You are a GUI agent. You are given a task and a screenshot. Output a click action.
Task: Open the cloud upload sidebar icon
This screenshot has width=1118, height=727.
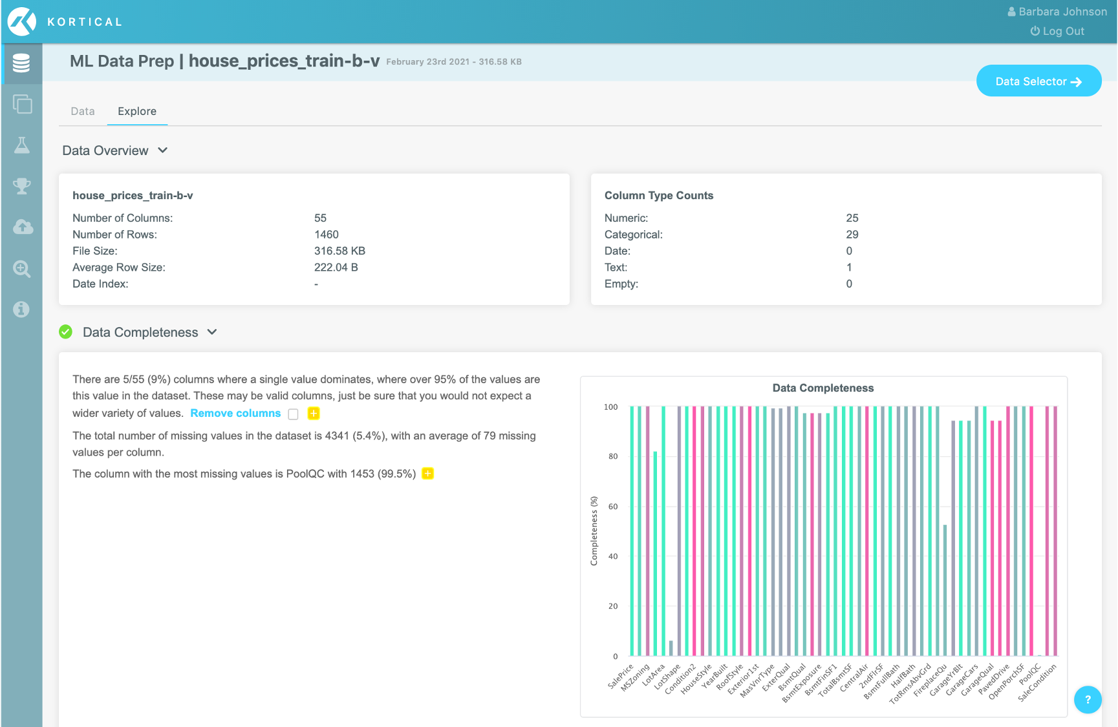23,227
